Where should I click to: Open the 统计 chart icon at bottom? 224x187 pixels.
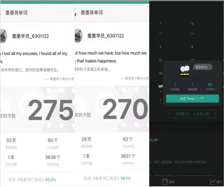point(213,182)
